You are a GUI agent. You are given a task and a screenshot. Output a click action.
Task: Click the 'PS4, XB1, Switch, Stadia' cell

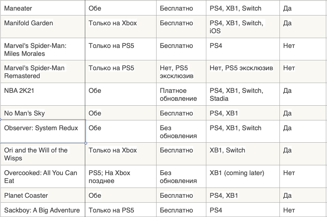[x=236, y=94]
